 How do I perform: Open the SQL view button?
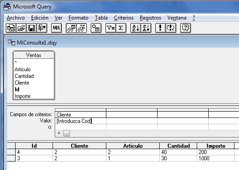pos(57,28)
